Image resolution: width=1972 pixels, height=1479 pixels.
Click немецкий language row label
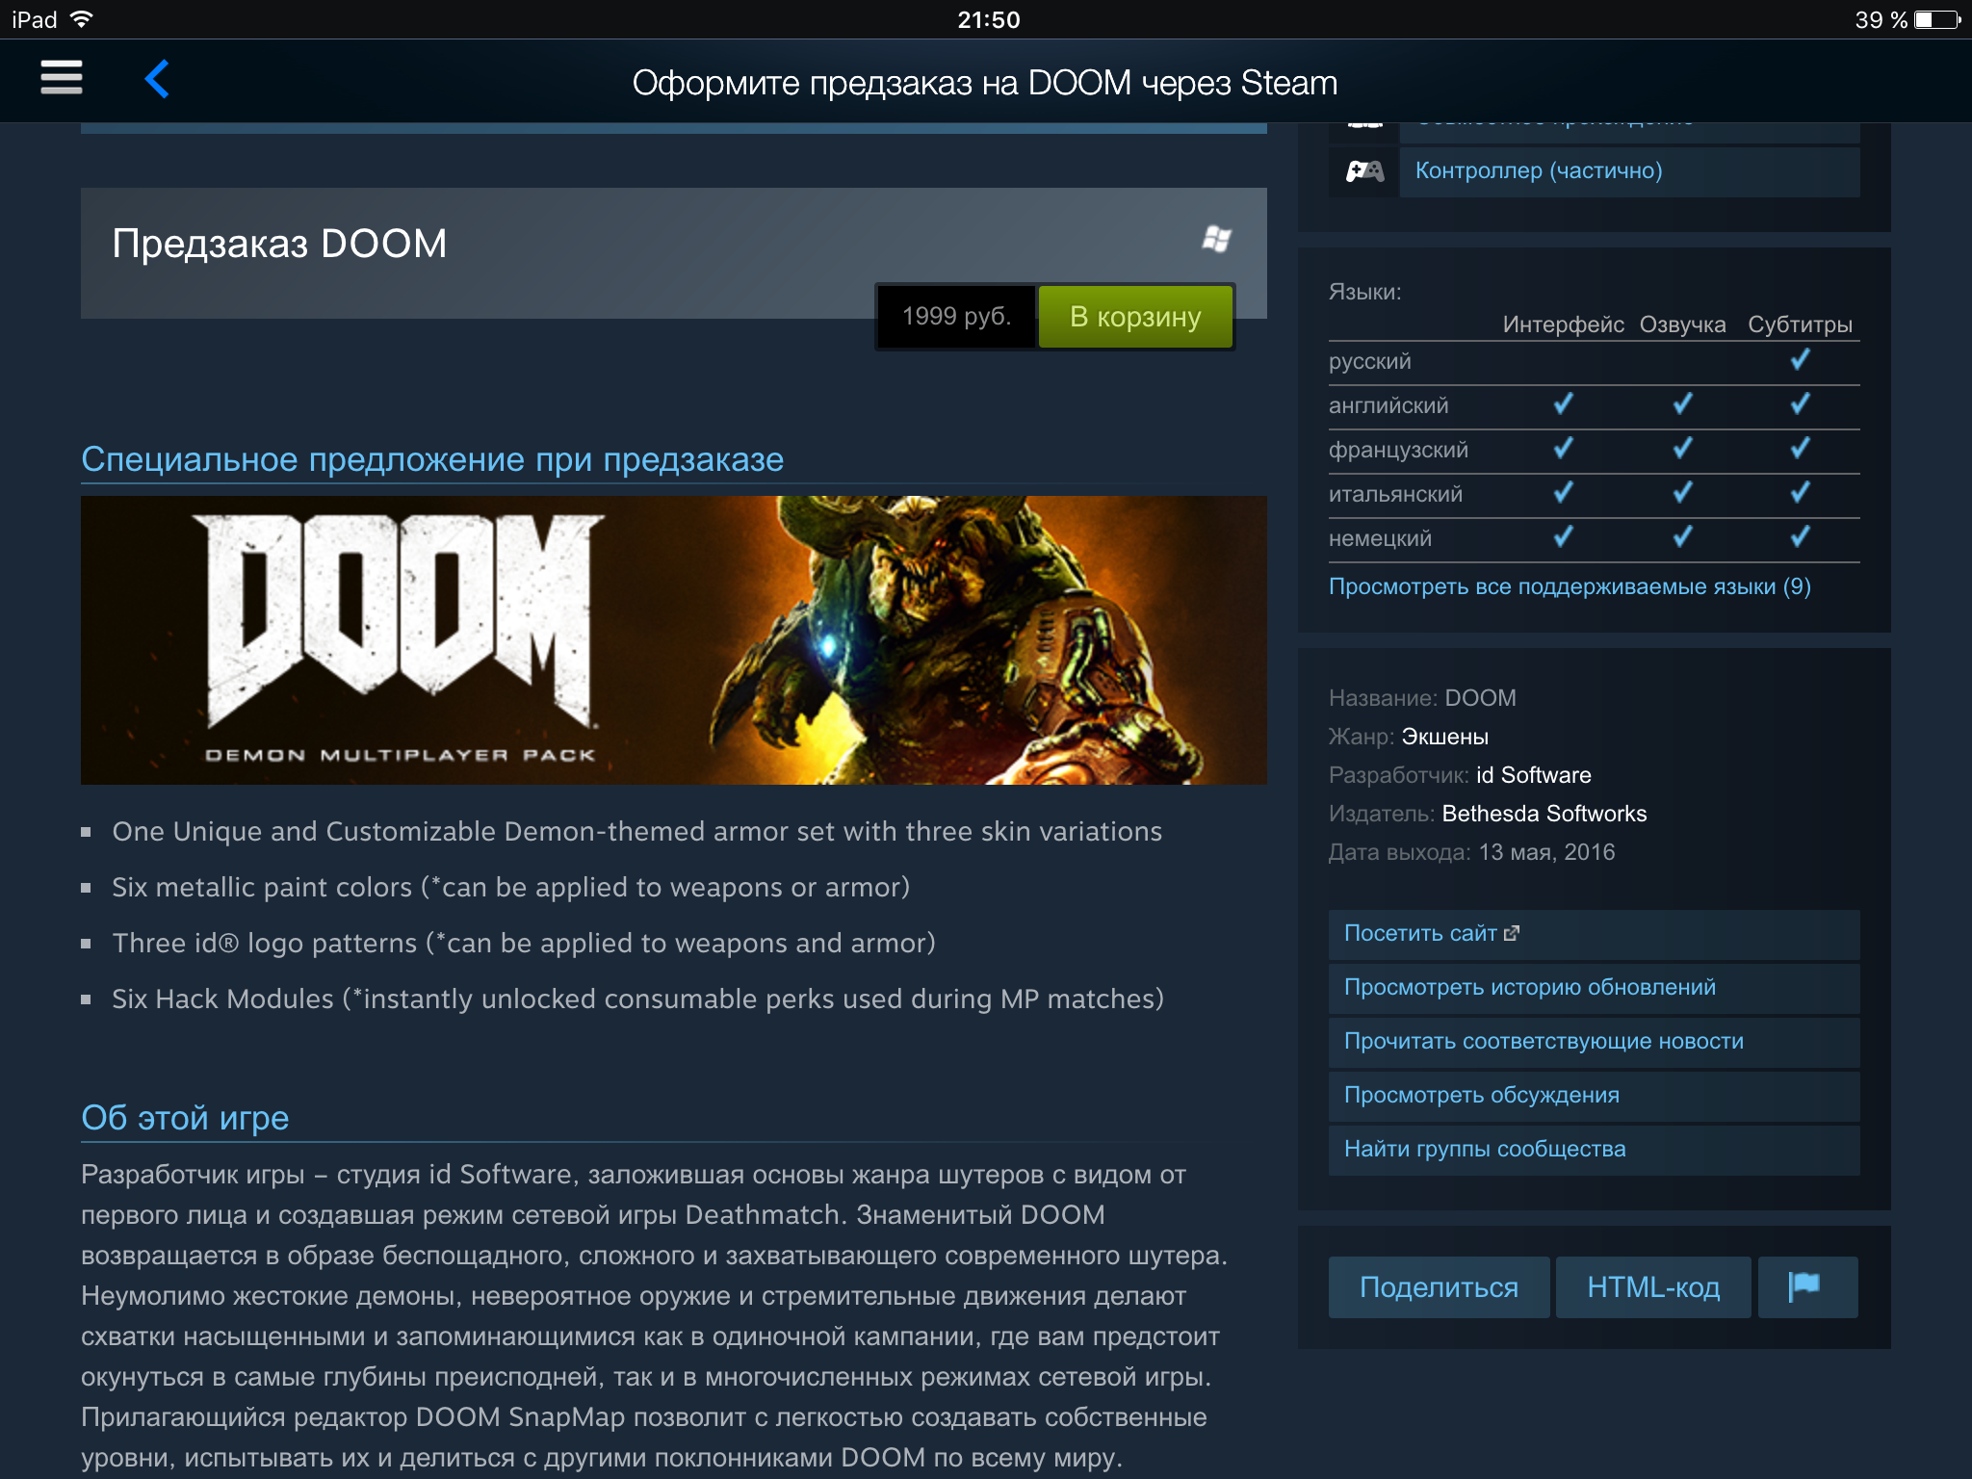click(x=1380, y=538)
